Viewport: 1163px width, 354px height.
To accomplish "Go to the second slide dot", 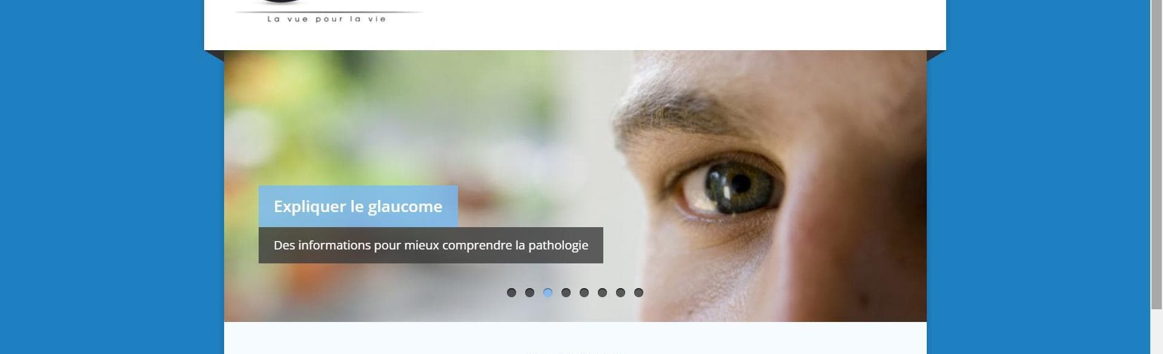I will (x=529, y=292).
